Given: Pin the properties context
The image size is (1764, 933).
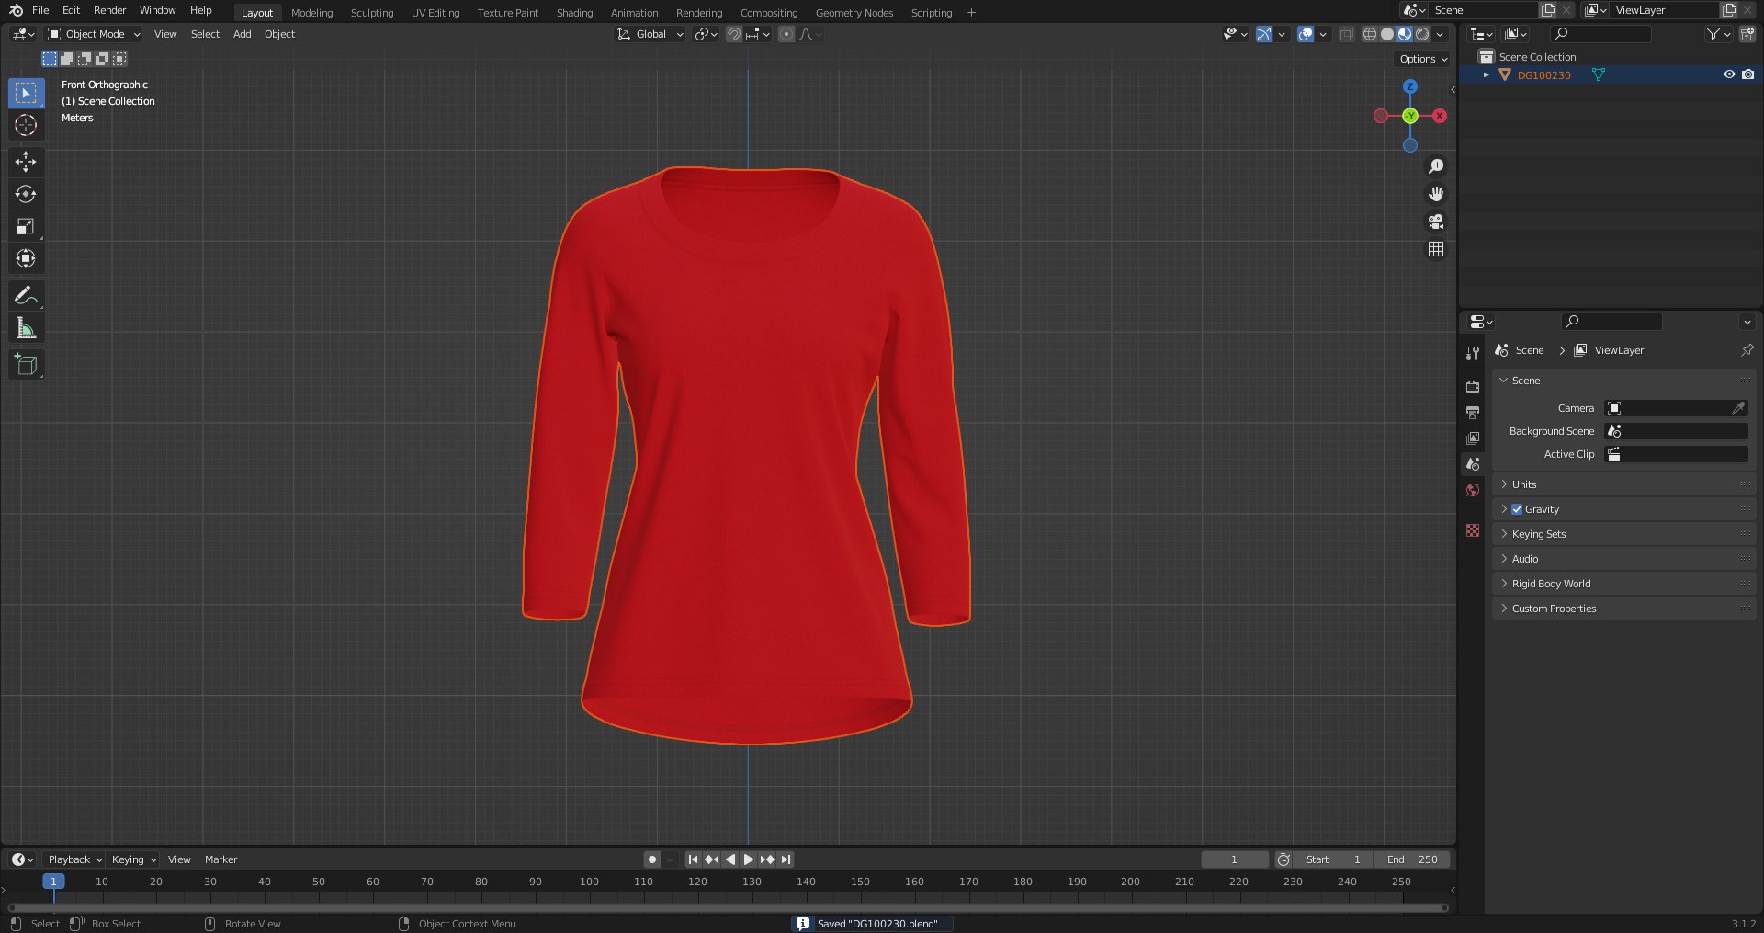Looking at the screenshot, I should [x=1747, y=350].
